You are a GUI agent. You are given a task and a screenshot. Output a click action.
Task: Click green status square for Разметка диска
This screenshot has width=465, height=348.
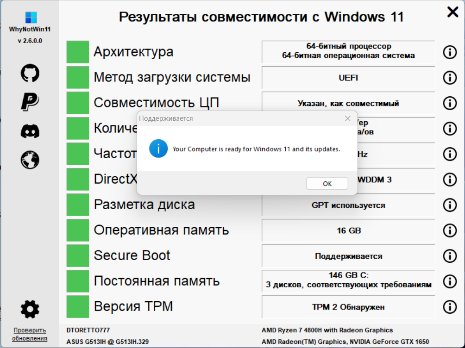tap(78, 205)
